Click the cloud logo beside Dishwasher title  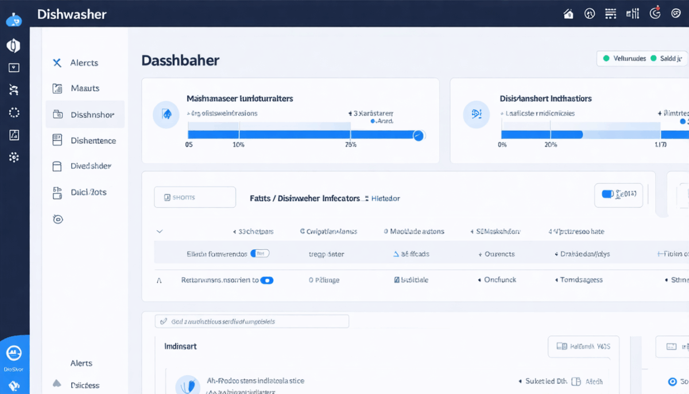14,20
